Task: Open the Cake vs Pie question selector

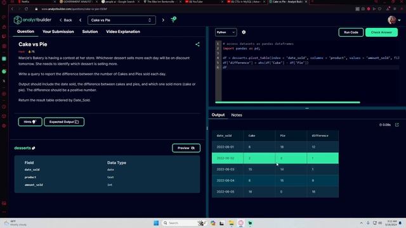Action: pos(122,20)
